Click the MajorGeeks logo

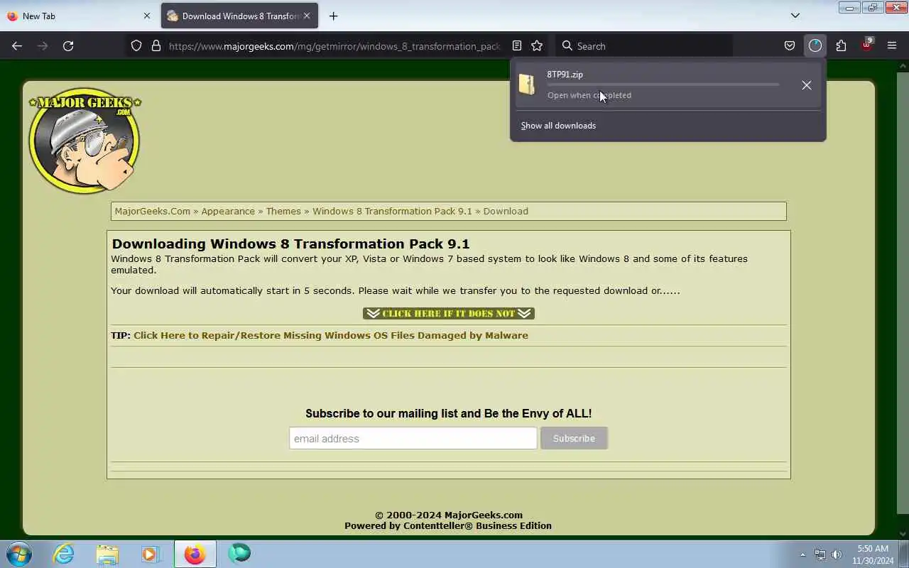click(x=85, y=141)
